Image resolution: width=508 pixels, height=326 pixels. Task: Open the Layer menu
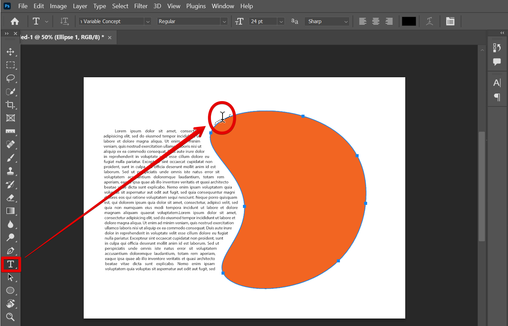(x=80, y=6)
